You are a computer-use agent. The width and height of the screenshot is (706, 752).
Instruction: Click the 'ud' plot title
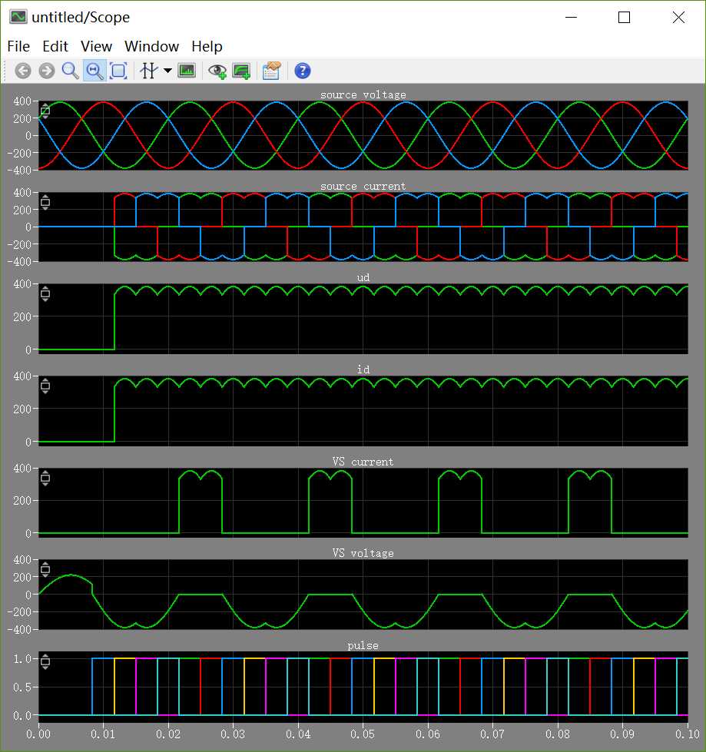[x=363, y=278]
